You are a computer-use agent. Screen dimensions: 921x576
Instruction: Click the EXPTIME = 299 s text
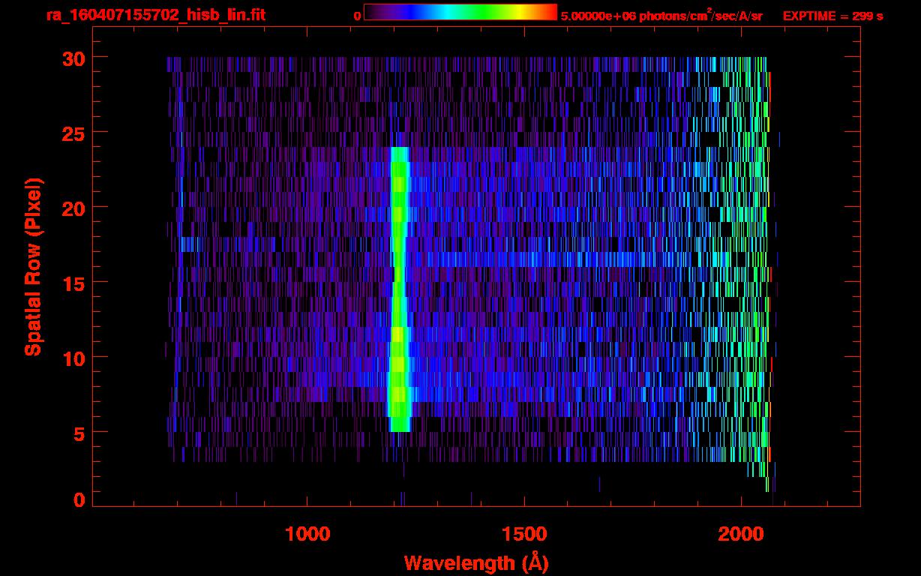pyautogui.click(x=832, y=16)
